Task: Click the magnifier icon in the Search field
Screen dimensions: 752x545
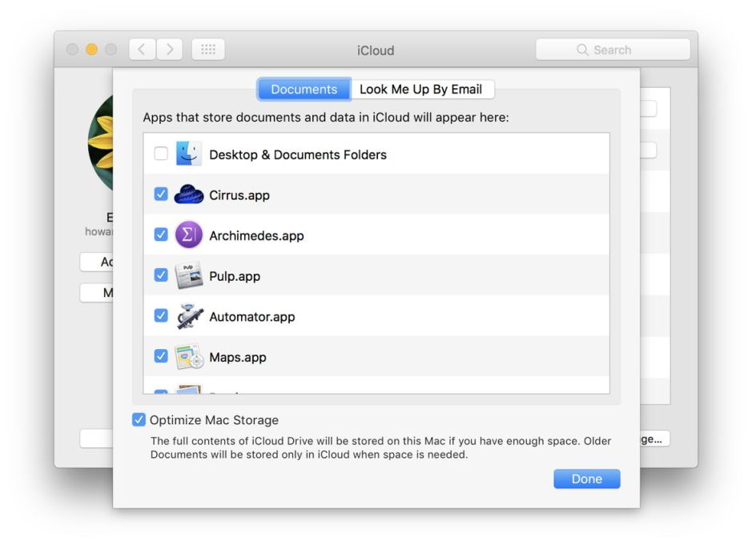Action: click(x=582, y=49)
